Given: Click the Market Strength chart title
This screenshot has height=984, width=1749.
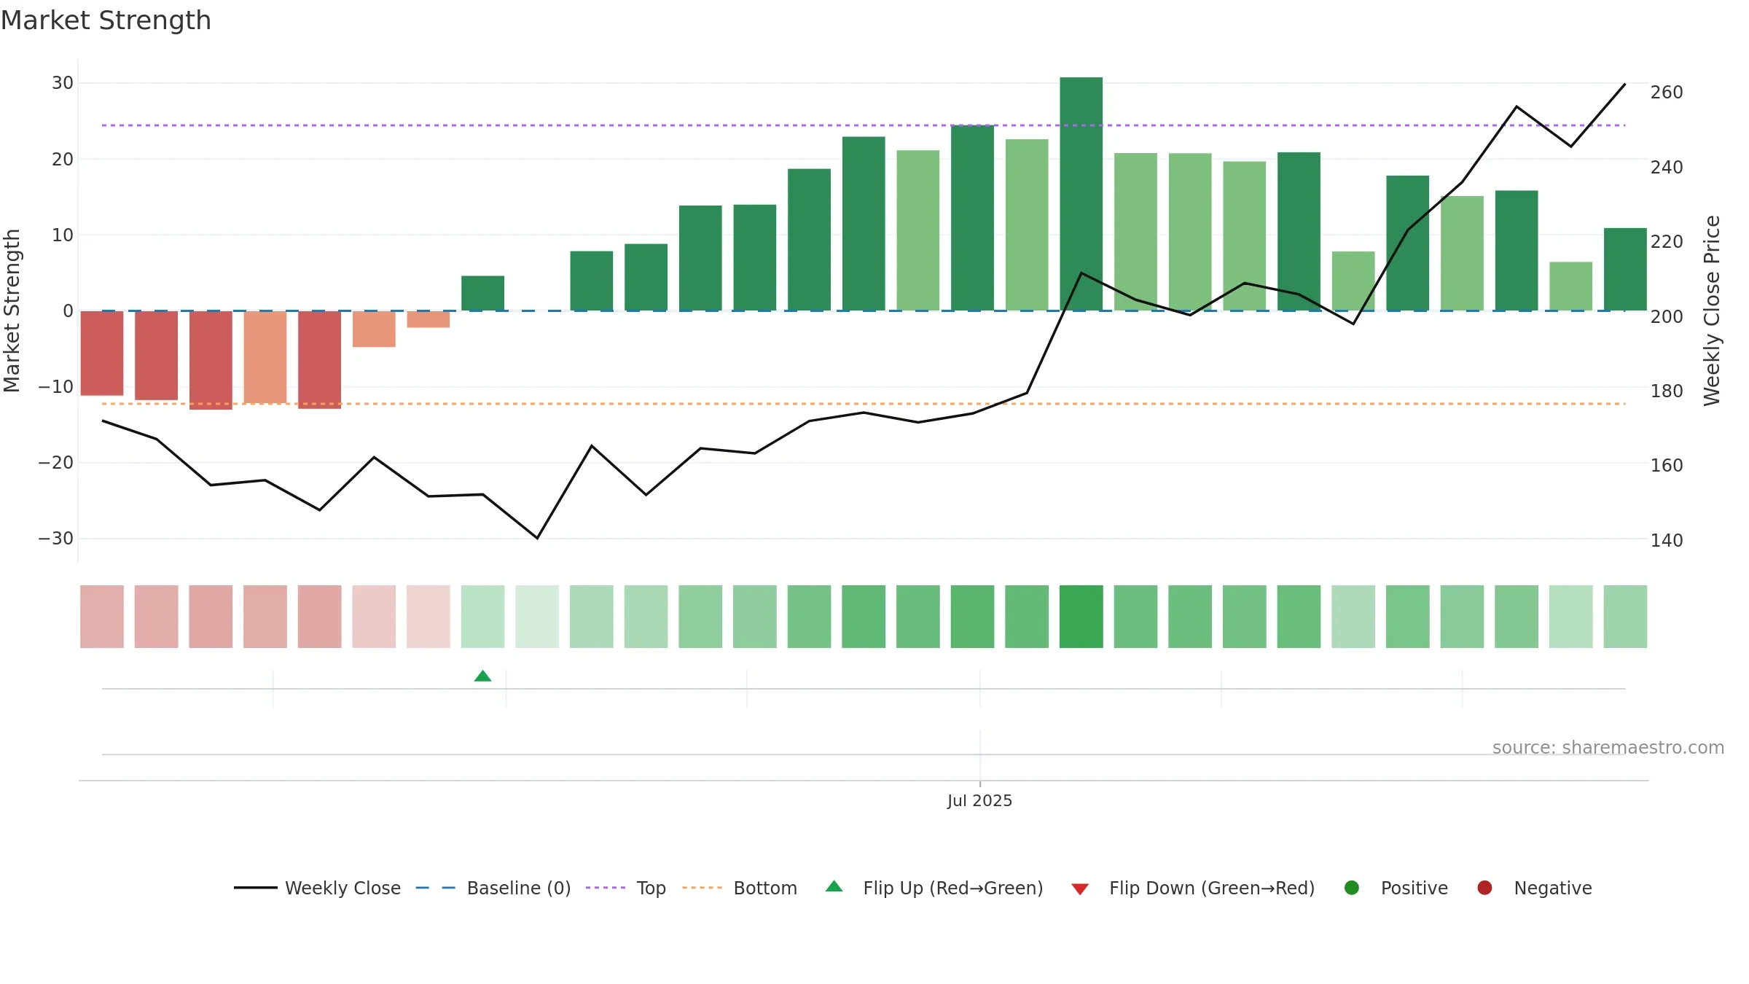Looking at the screenshot, I should point(106,20).
